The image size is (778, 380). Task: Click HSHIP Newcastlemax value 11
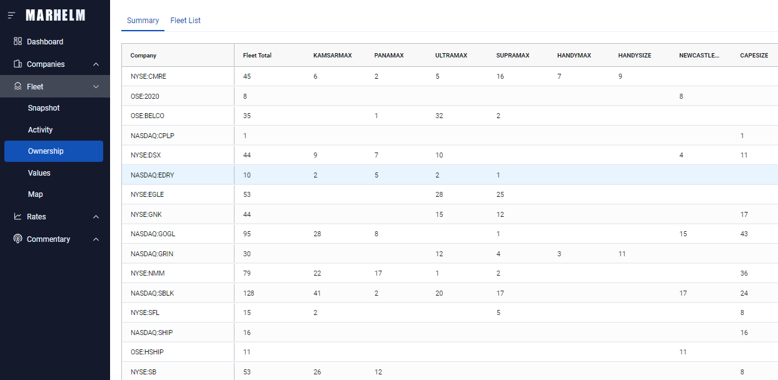click(683, 352)
